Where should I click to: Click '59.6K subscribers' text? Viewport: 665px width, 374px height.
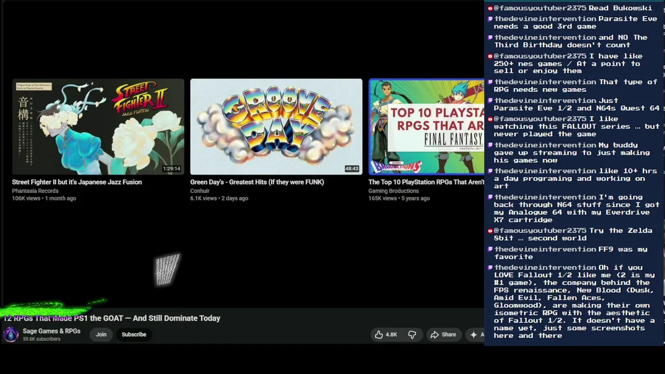click(42, 339)
